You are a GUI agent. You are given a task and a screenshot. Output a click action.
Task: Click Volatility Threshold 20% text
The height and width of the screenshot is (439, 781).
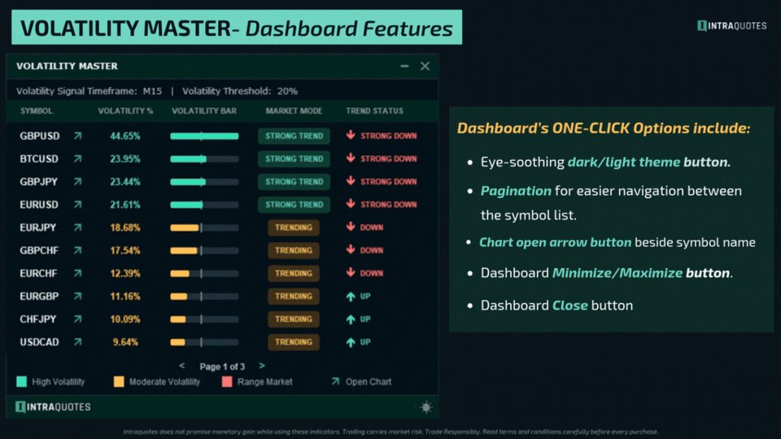(239, 91)
